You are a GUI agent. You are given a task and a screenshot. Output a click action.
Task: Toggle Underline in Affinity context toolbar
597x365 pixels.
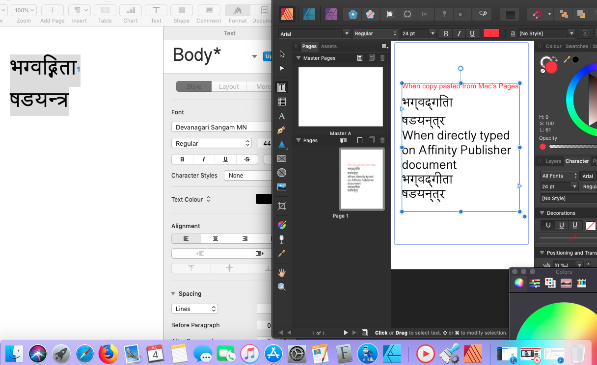(472, 33)
